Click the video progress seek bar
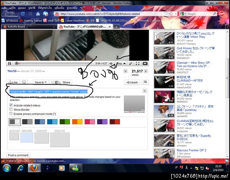 pyautogui.click(x=54, y=63)
